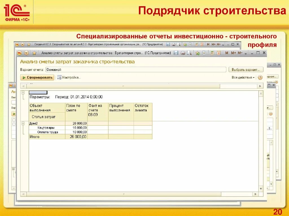Open the calendar icon in the toolbar

[219, 53]
